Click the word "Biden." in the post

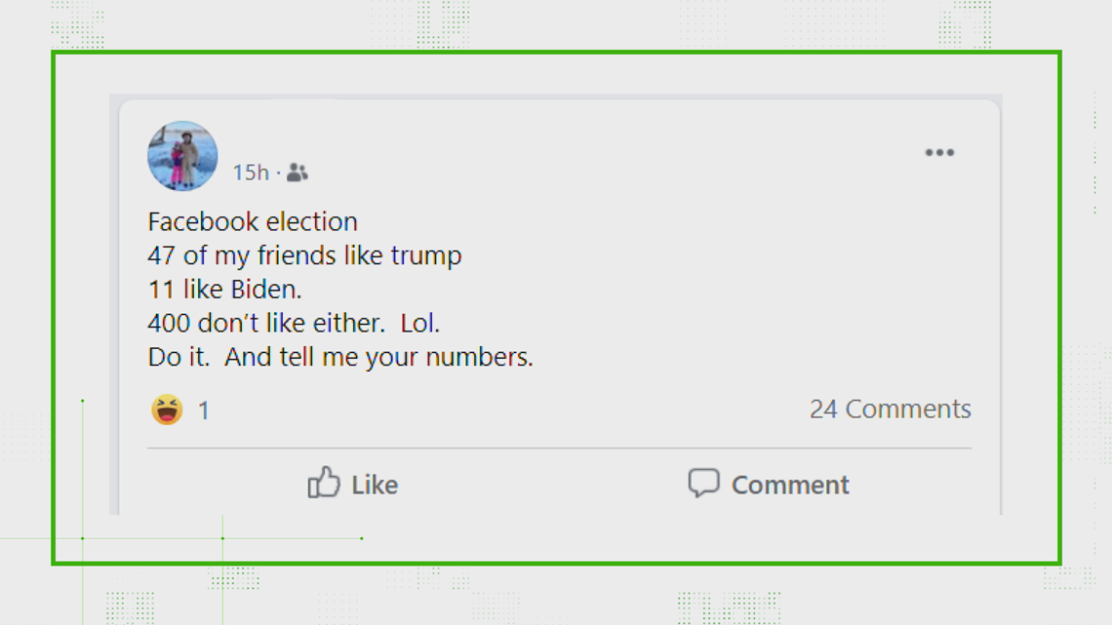266,290
